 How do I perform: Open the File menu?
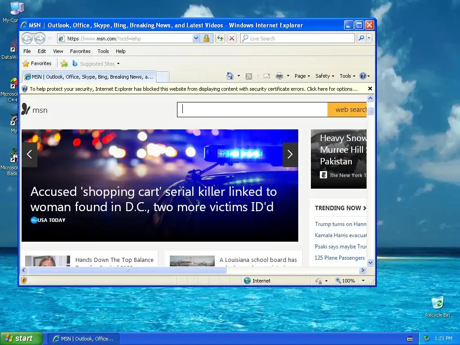[27, 51]
